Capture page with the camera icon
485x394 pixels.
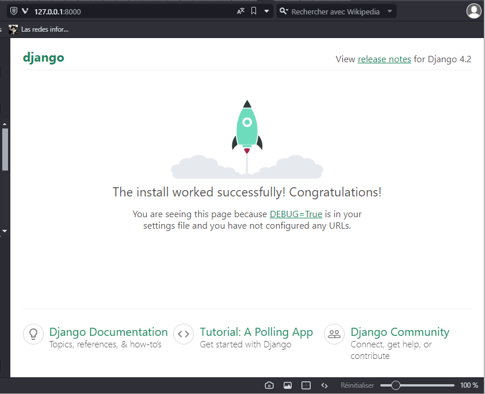(x=269, y=385)
